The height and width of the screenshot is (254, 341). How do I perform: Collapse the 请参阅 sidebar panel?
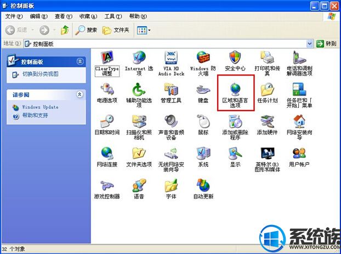click(80, 94)
